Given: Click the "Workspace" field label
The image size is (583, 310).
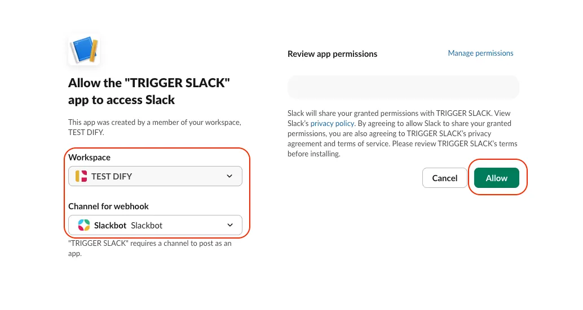Looking at the screenshot, I should [x=89, y=158].
